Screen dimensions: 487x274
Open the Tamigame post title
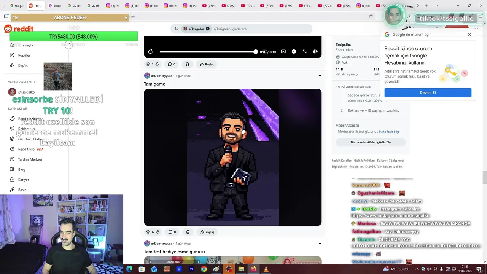[154, 84]
